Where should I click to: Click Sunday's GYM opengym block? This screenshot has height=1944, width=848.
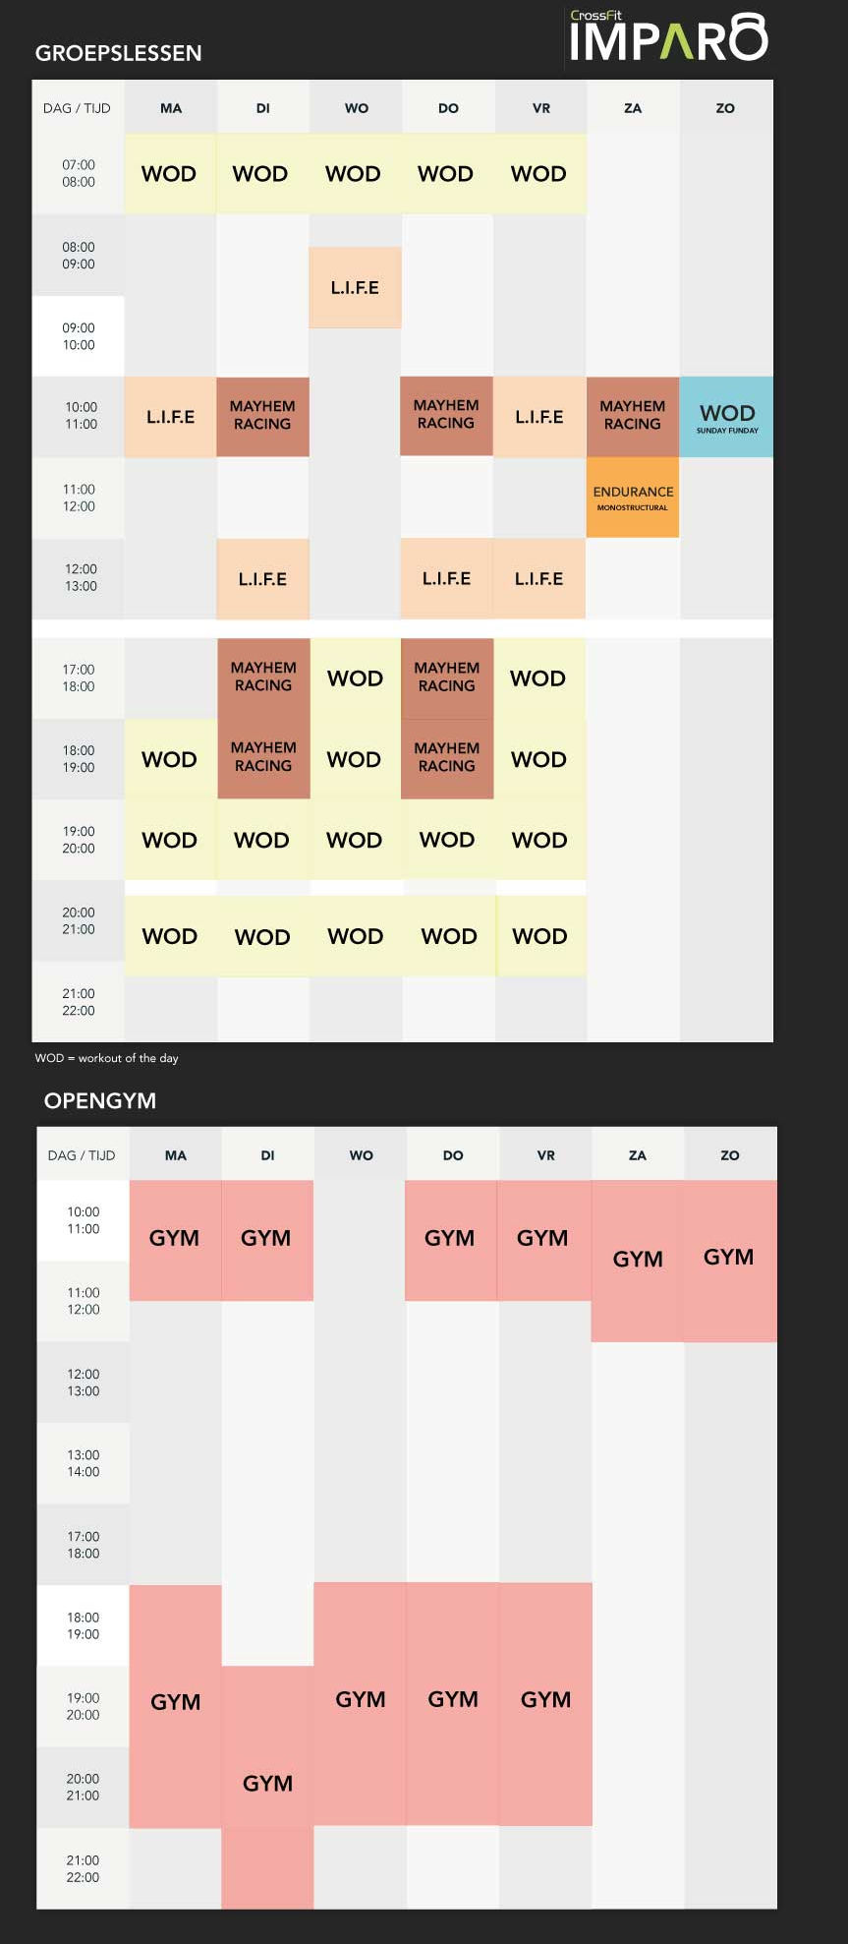click(x=730, y=1261)
